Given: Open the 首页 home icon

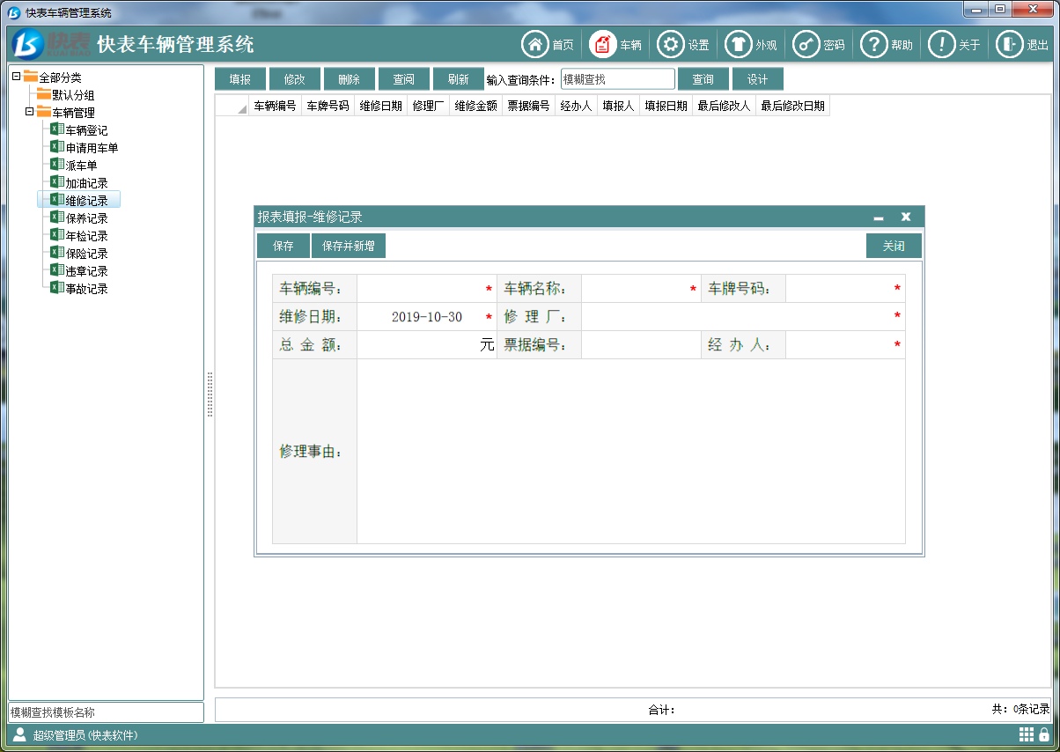Looking at the screenshot, I should (534, 44).
